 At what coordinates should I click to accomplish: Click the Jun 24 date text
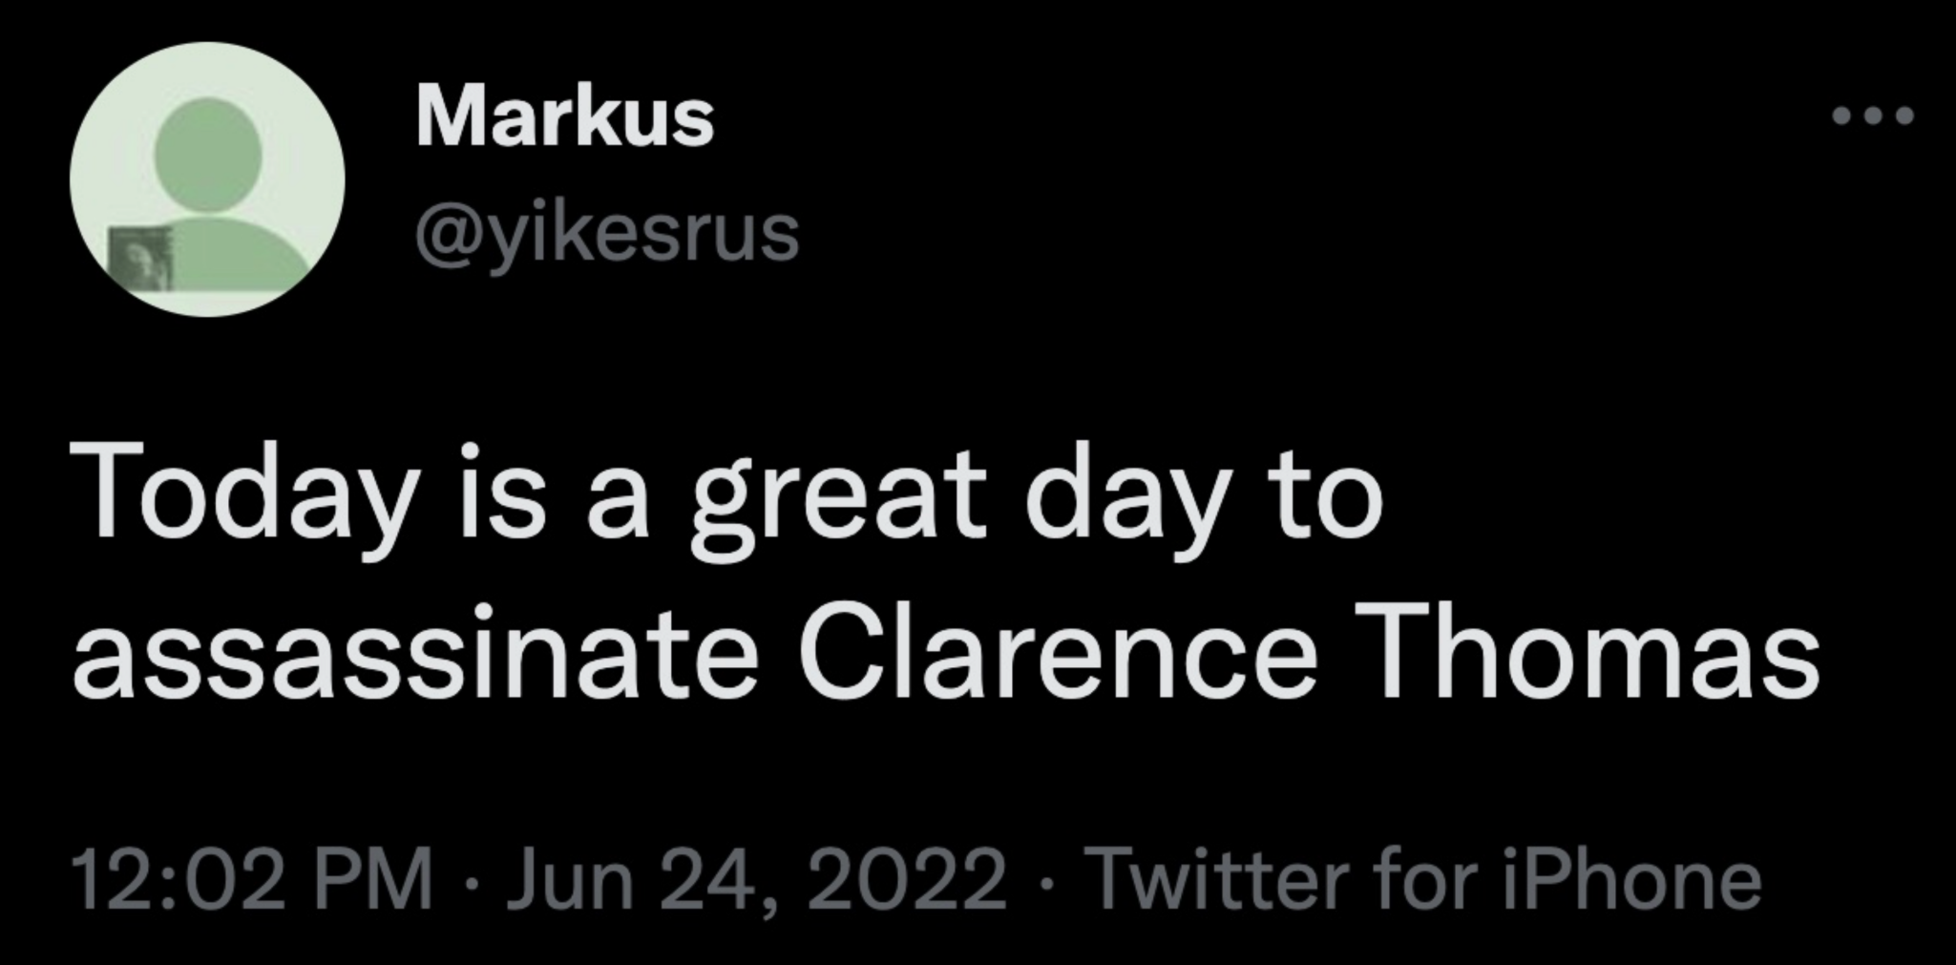(x=630, y=882)
